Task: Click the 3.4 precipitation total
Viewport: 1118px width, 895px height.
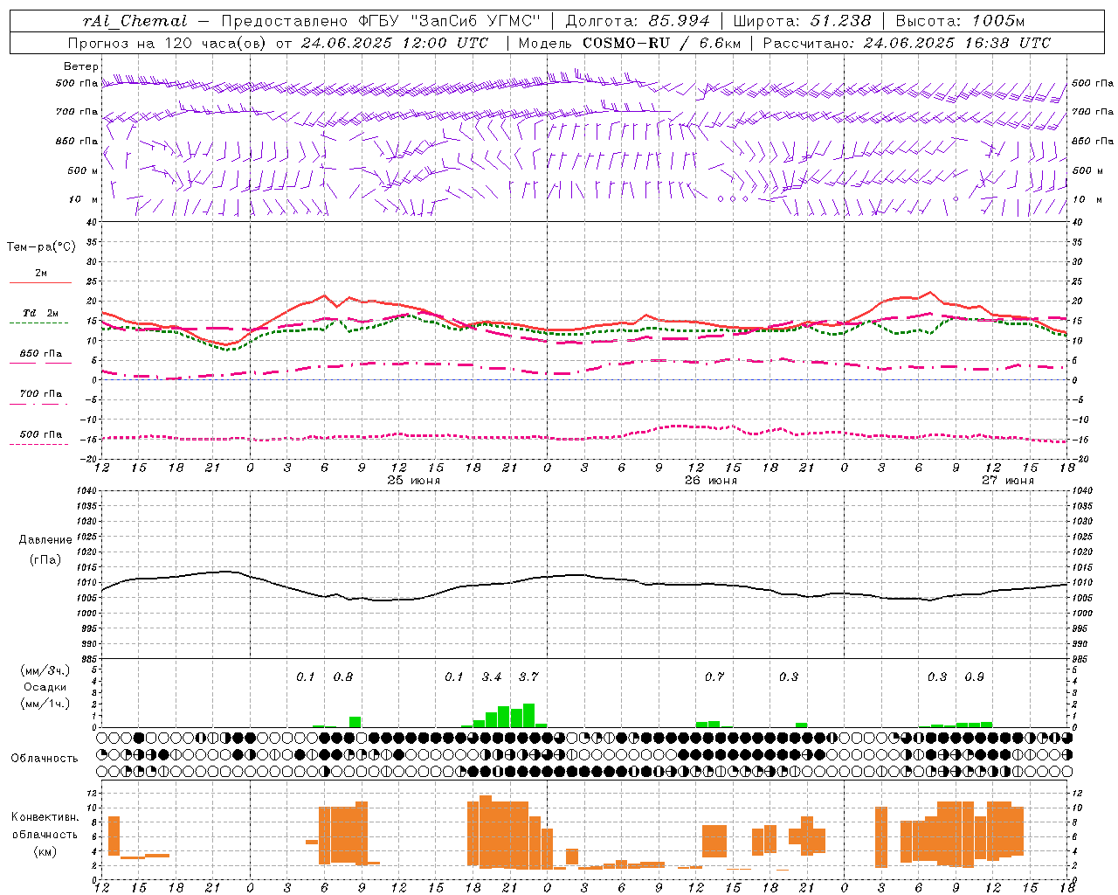Action: click(x=492, y=676)
